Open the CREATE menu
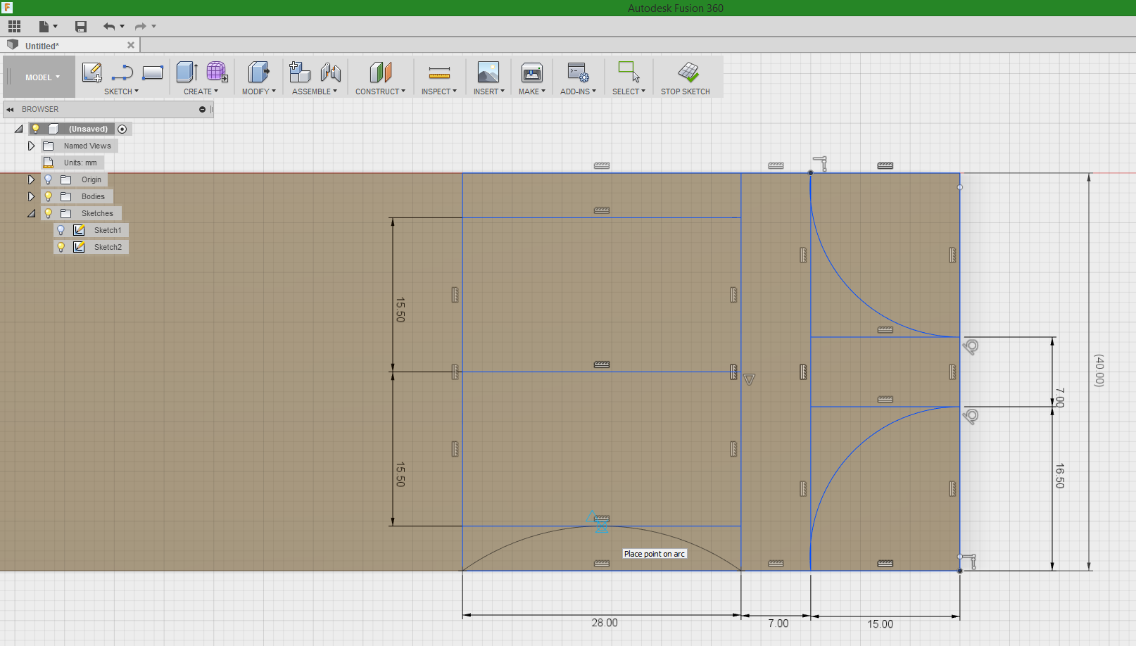 tap(201, 91)
